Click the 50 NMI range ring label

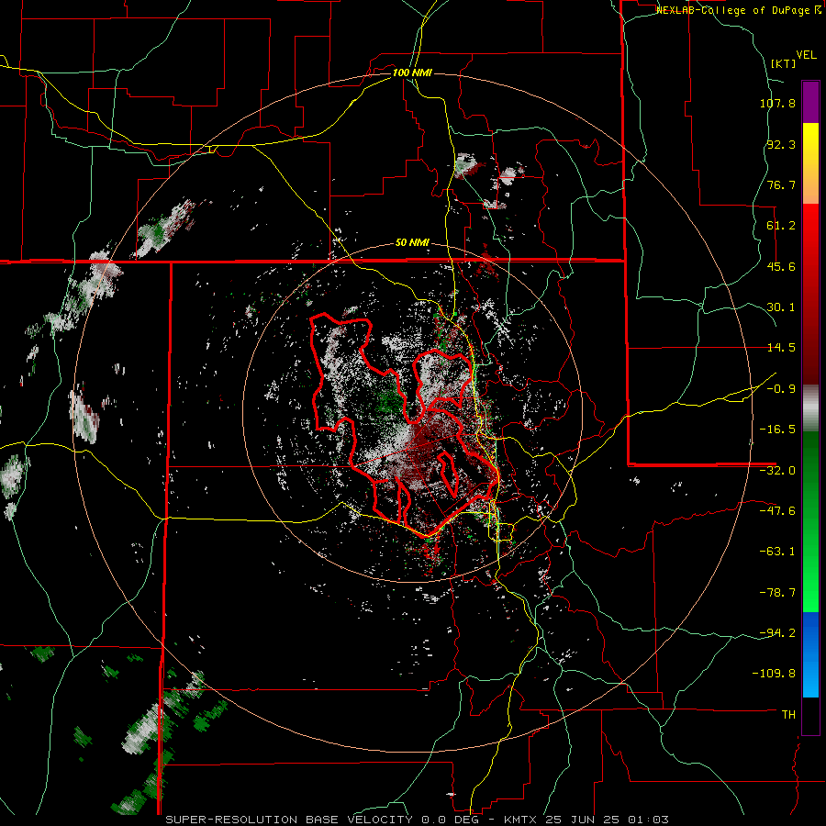coord(412,243)
